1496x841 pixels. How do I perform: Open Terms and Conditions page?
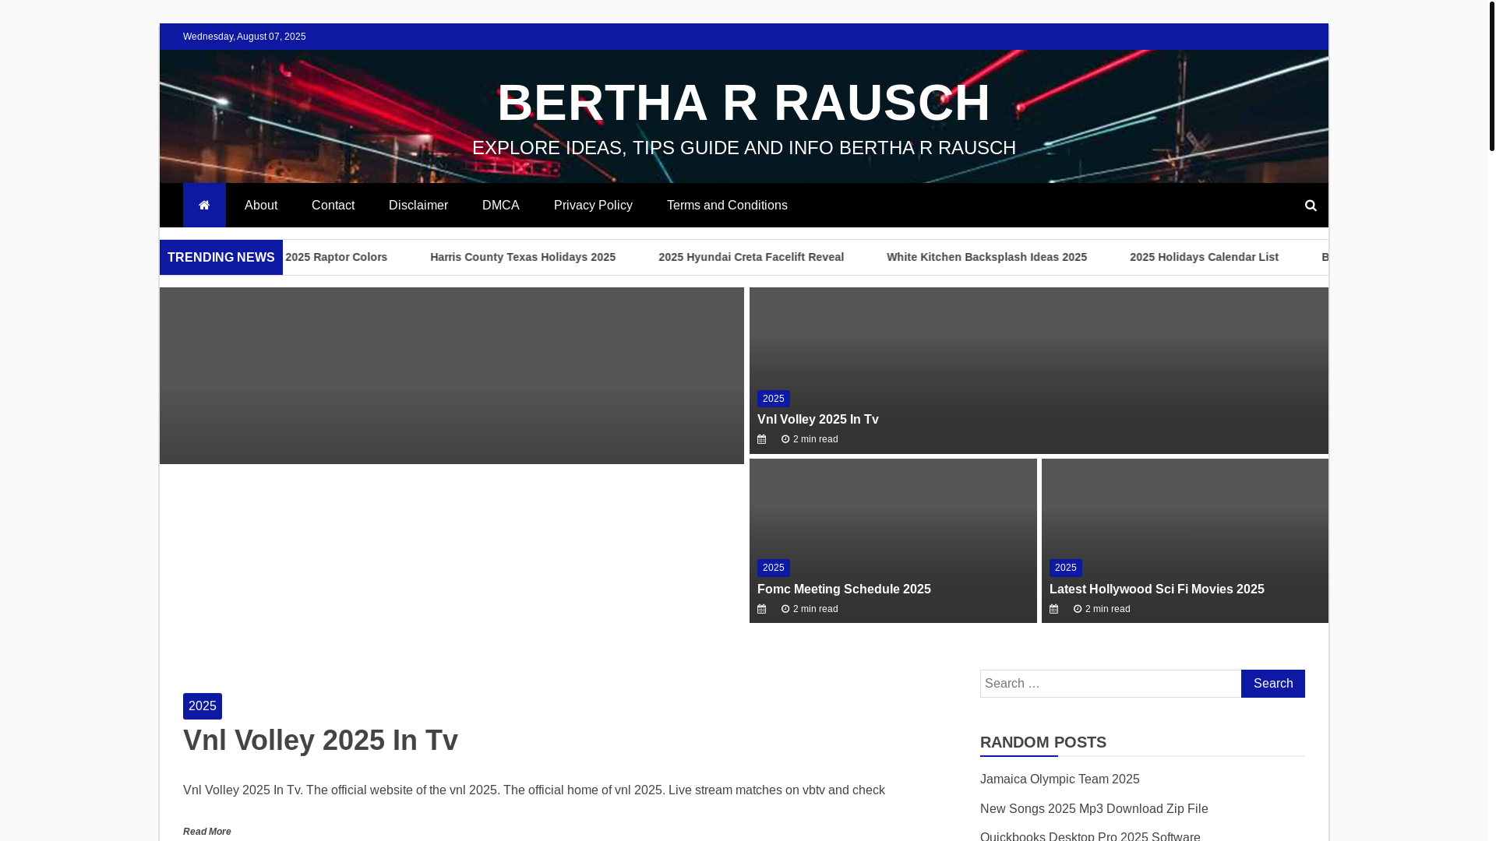727,206
